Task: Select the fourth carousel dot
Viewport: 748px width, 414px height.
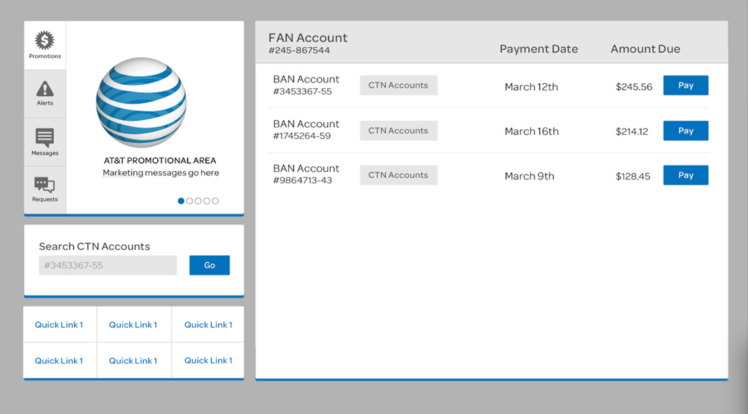Action: [206, 201]
